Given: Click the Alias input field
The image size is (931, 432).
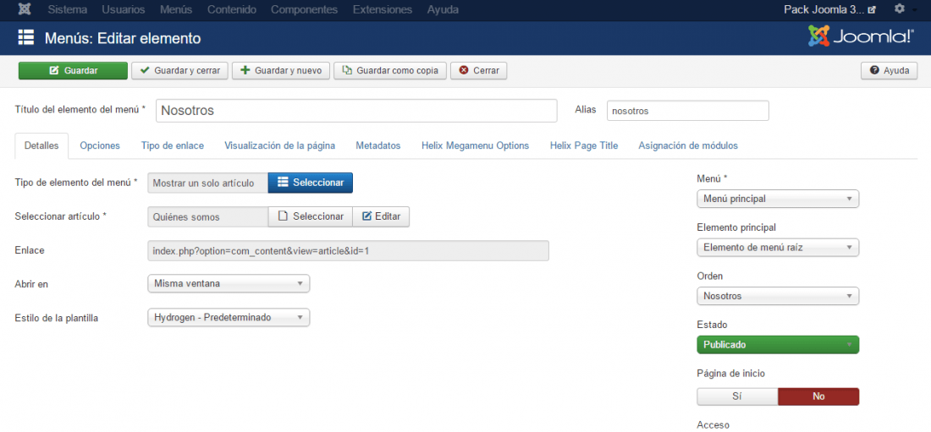Looking at the screenshot, I should (x=687, y=111).
